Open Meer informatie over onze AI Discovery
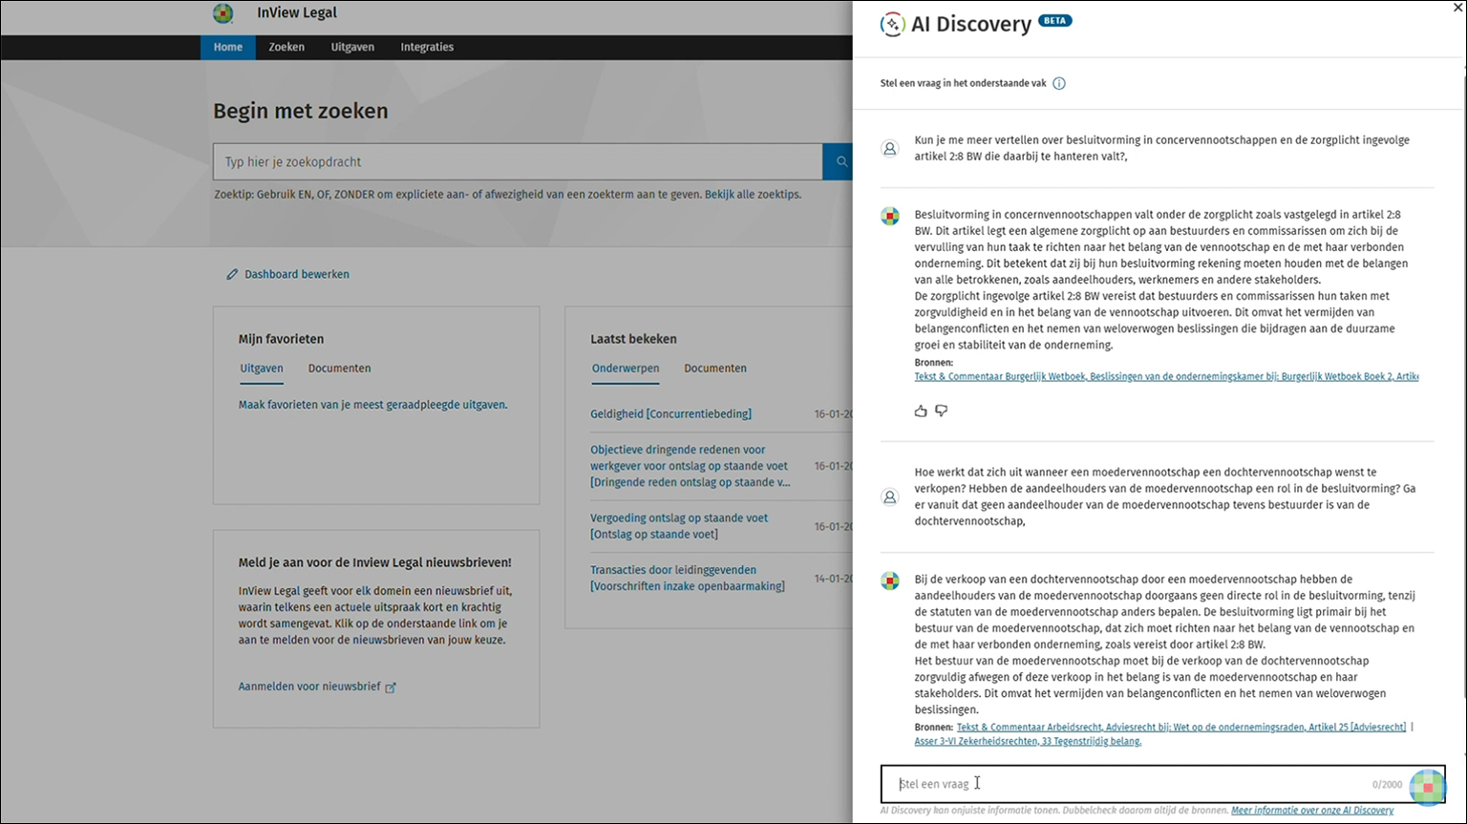The height and width of the screenshot is (824, 1467). coord(1311,811)
